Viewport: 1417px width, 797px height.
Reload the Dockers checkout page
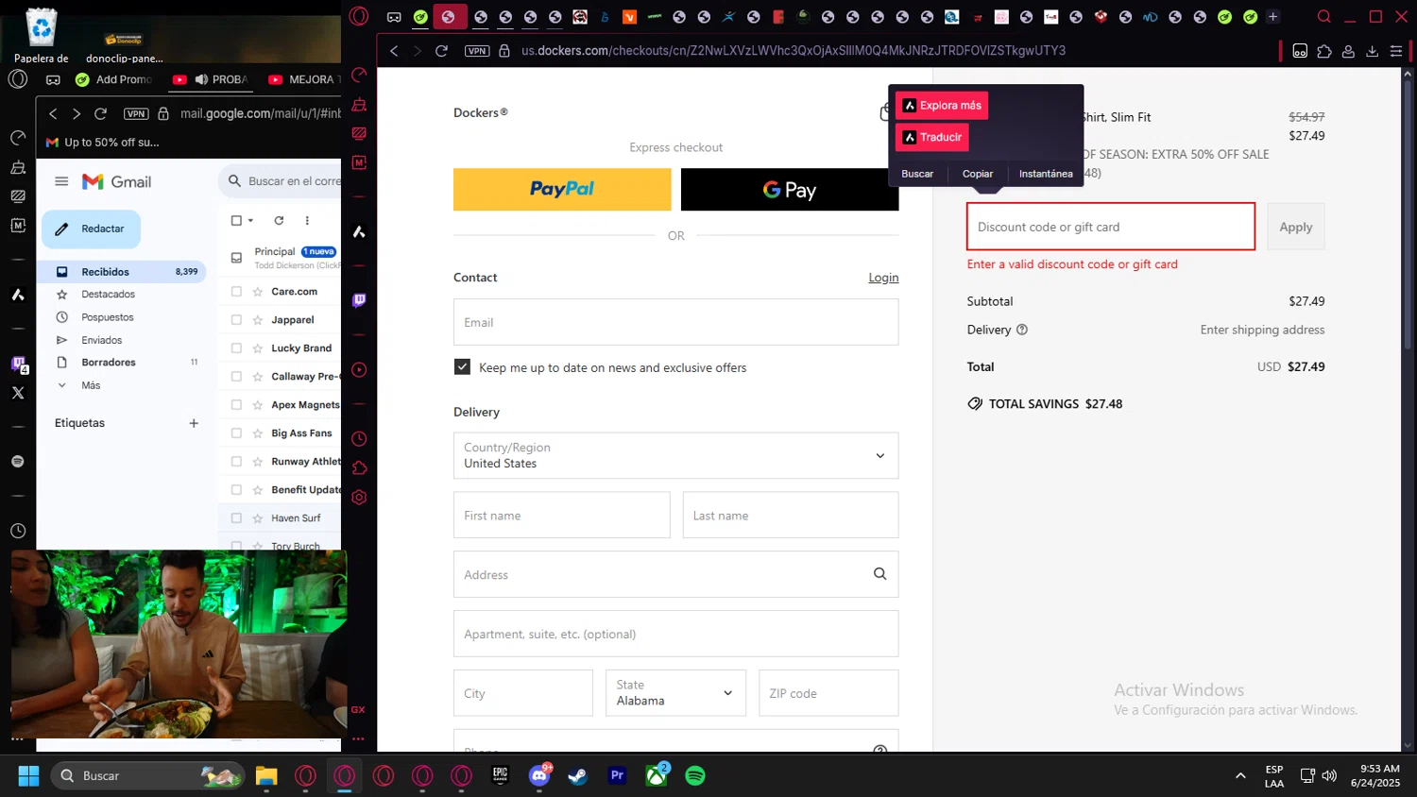coord(441,51)
